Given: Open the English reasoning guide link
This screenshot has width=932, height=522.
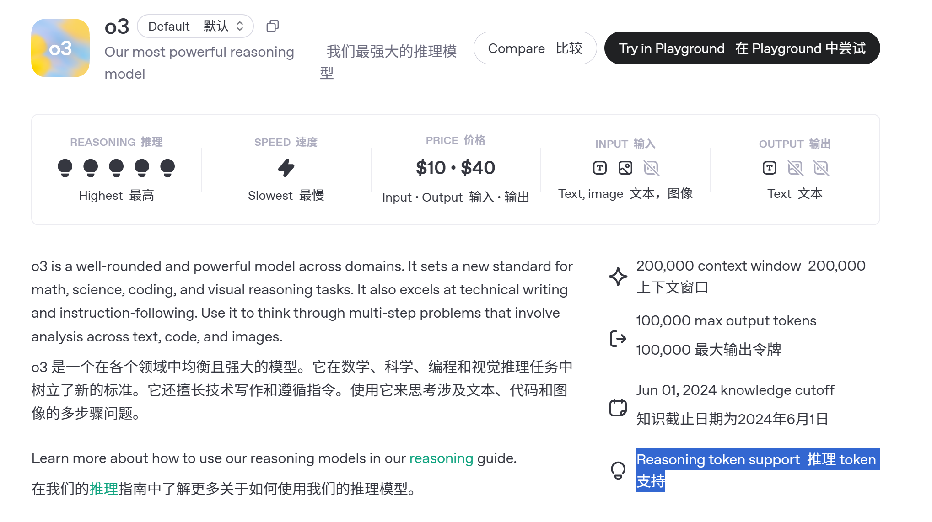Looking at the screenshot, I should [441, 458].
